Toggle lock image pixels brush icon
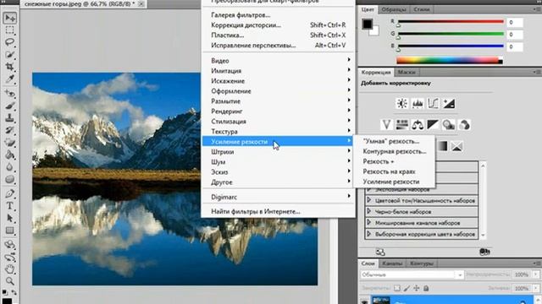Image resolution: width=542 pixels, height=304 pixels. click(406, 288)
